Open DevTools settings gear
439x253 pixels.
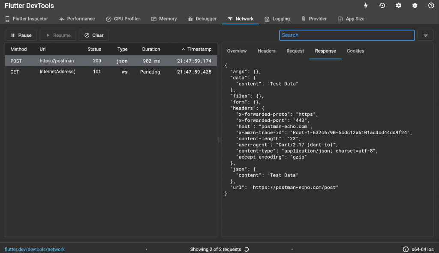pyautogui.click(x=398, y=6)
